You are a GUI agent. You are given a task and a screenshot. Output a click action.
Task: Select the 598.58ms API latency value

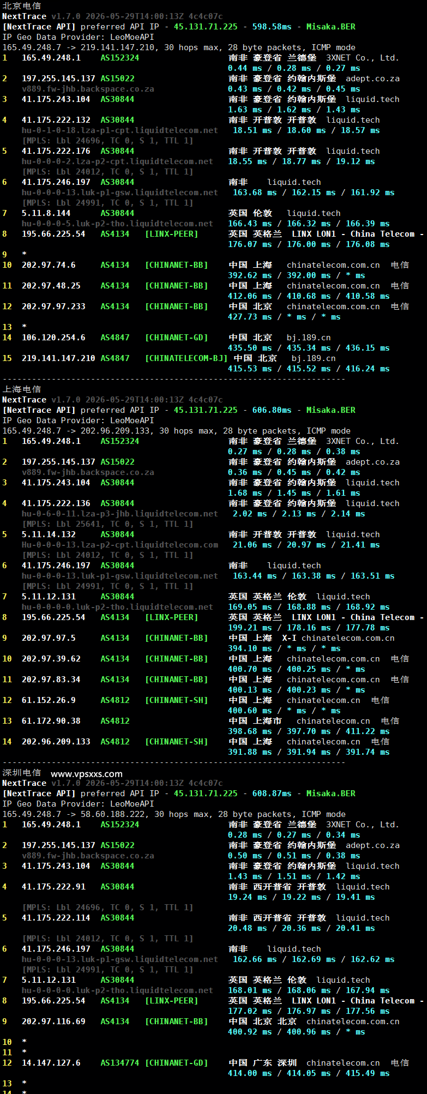click(x=272, y=27)
